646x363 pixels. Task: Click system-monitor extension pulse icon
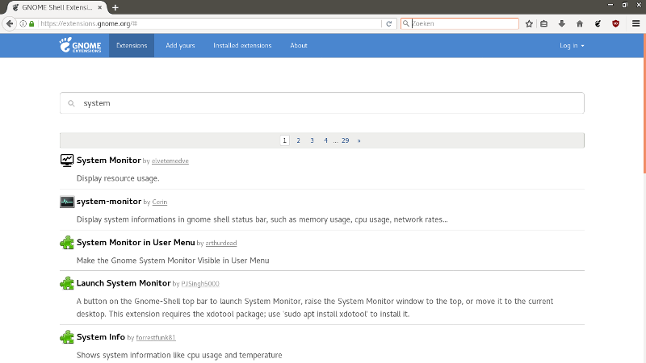(67, 202)
